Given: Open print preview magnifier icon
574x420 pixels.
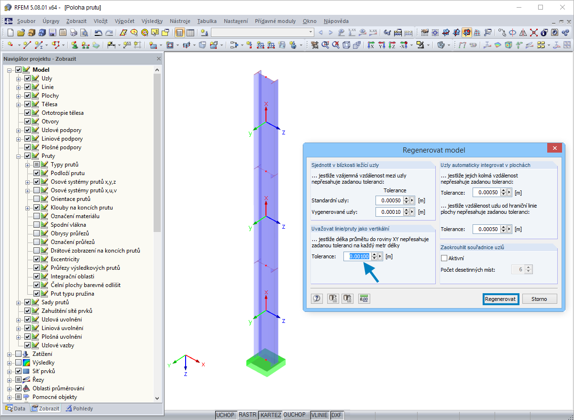Looking at the screenshot, I should (84, 33).
